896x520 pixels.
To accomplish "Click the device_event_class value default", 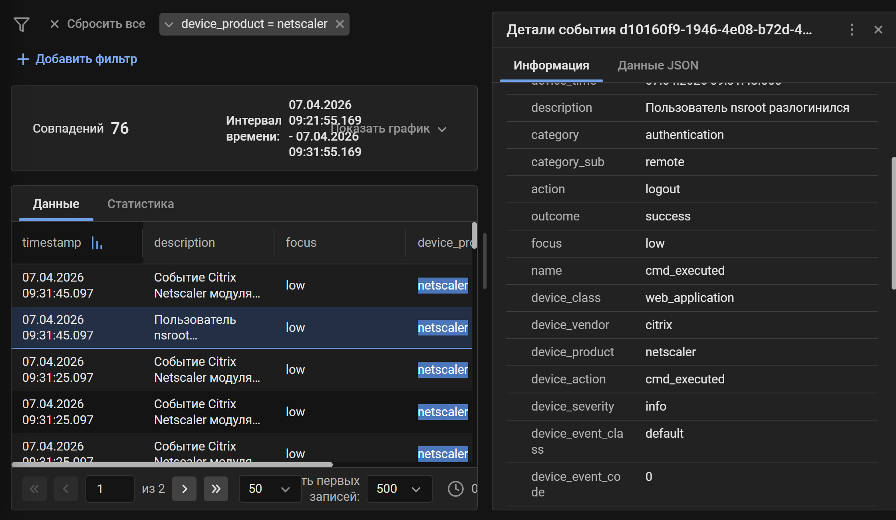I will tap(664, 434).
